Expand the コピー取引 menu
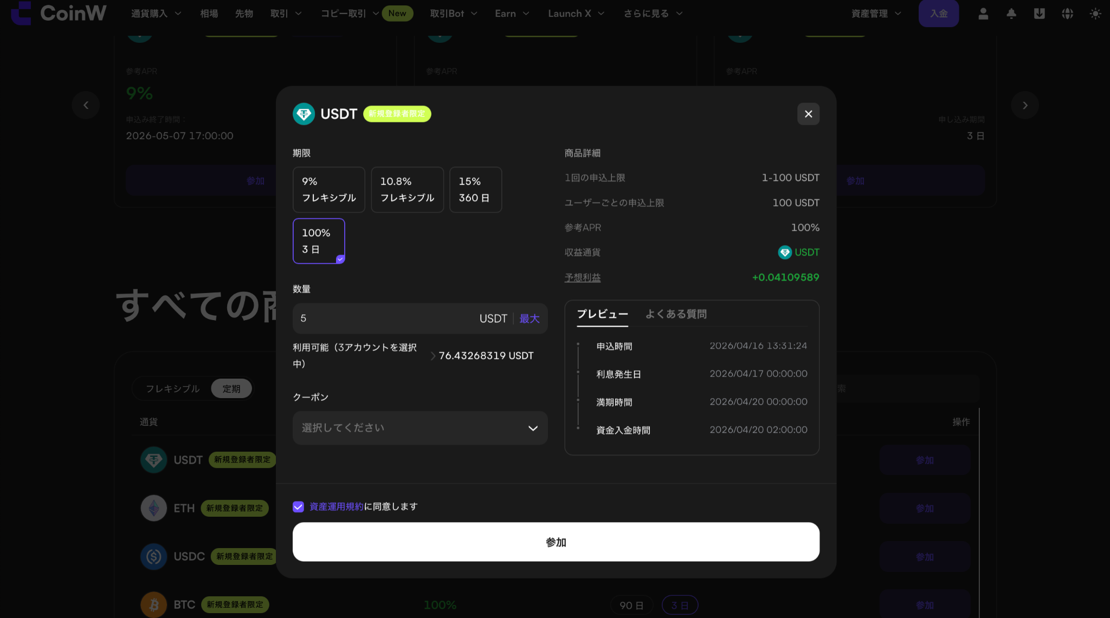The width and height of the screenshot is (1110, 618). coord(350,14)
